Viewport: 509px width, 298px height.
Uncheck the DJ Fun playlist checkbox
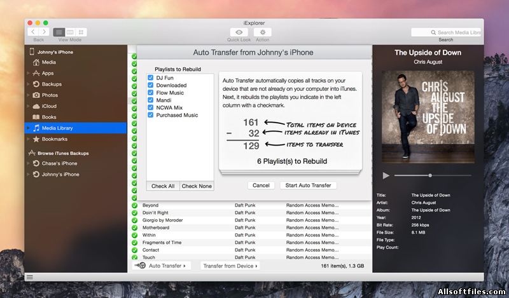tap(151, 78)
